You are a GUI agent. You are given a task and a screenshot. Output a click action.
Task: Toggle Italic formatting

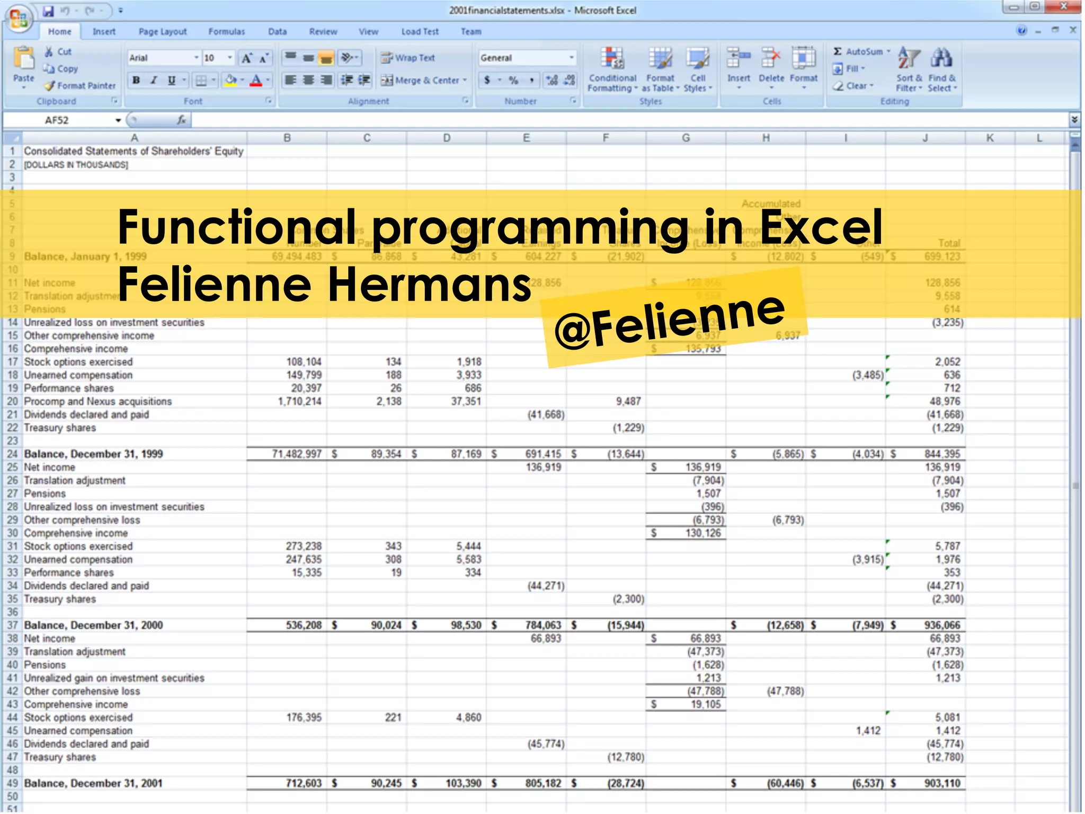click(x=154, y=81)
